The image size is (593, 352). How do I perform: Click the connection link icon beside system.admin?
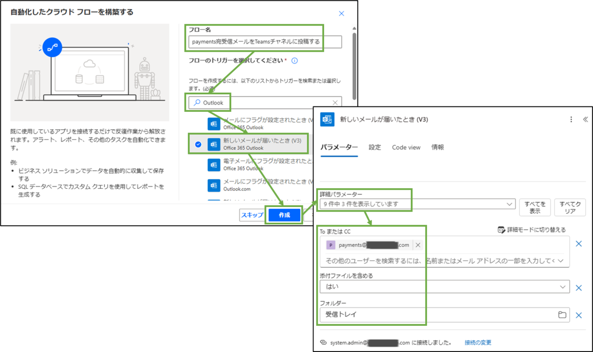pyautogui.click(x=324, y=342)
